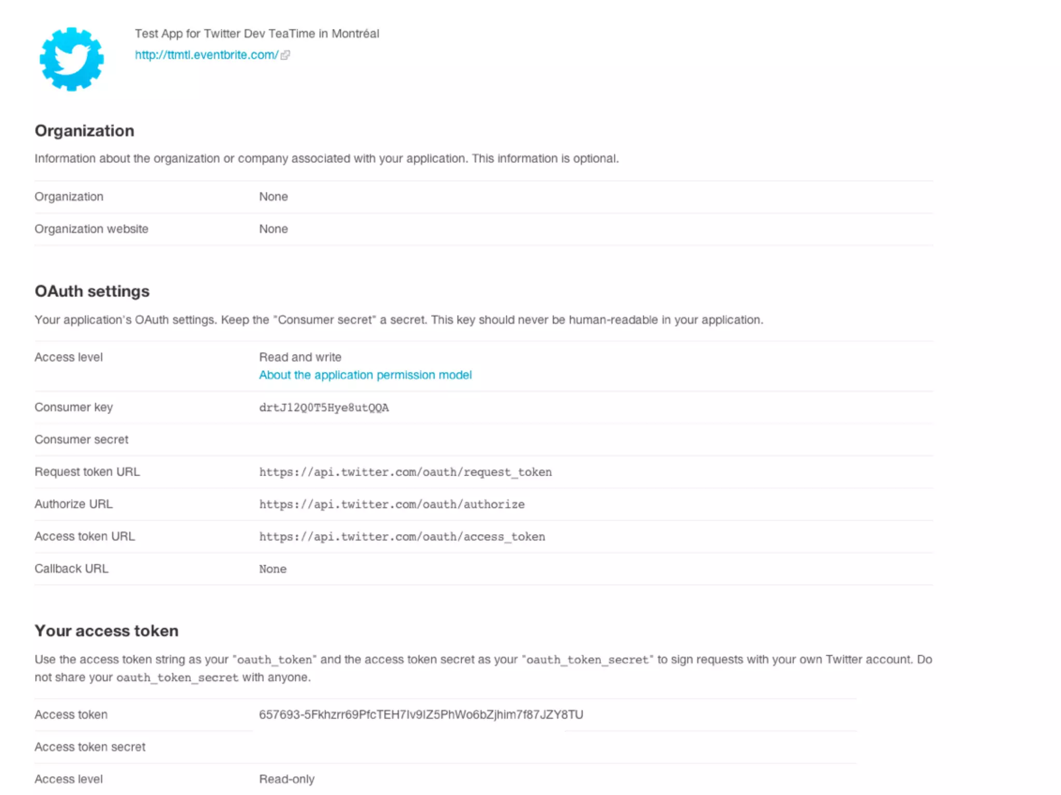Select the request_token URL value
This screenshot has width=1061, height=795.
point(405,472)
